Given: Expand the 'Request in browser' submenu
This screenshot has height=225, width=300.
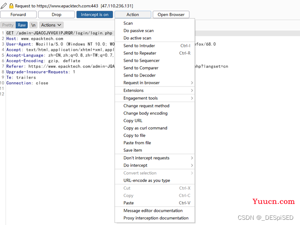Looking at the screenshot, I should click(155, 83).
